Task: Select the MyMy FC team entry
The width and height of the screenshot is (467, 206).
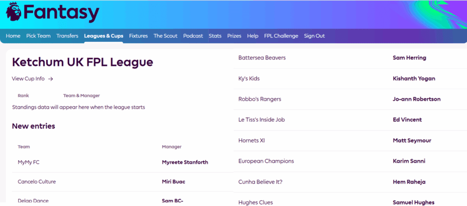Action: point(28,162)
